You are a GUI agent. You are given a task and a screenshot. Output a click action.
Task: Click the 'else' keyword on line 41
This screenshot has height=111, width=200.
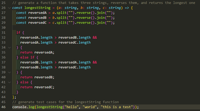pos(24,82)
